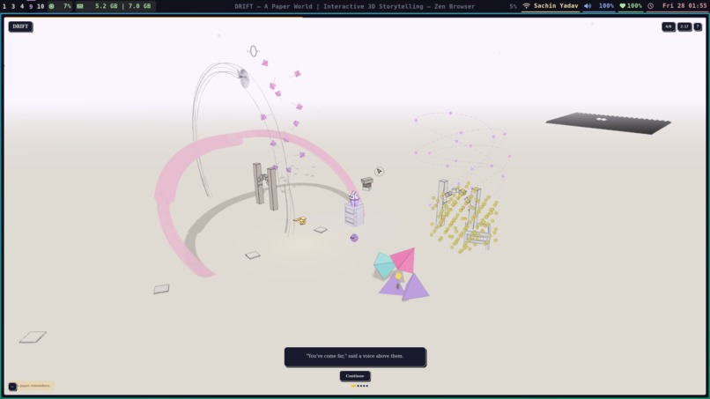The image size is (710, 399).
Task: Click the 'Fri 28 01:55' date and time
Action: coord(684,6)
